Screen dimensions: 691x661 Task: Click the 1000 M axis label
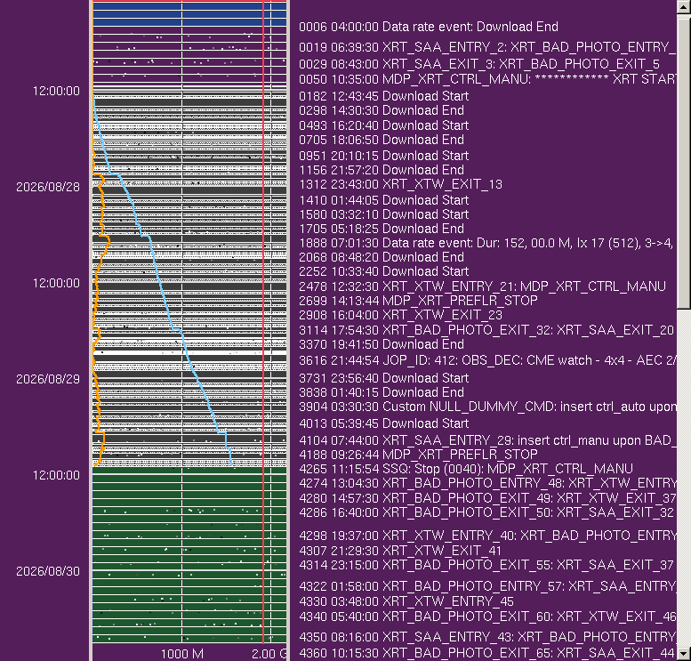pos(182,654)
